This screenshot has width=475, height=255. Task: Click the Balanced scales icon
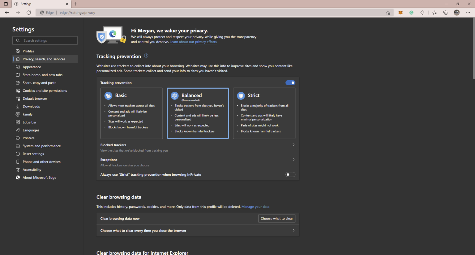click(x=175, y=96)
